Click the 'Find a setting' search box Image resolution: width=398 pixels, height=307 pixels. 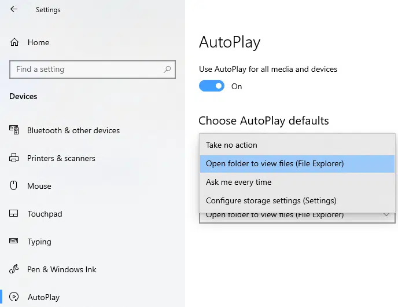pyautogui.click(x=86, y=70)
